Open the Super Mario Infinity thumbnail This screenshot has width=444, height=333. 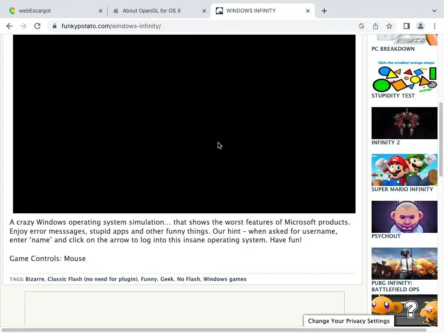click(405, 170)
